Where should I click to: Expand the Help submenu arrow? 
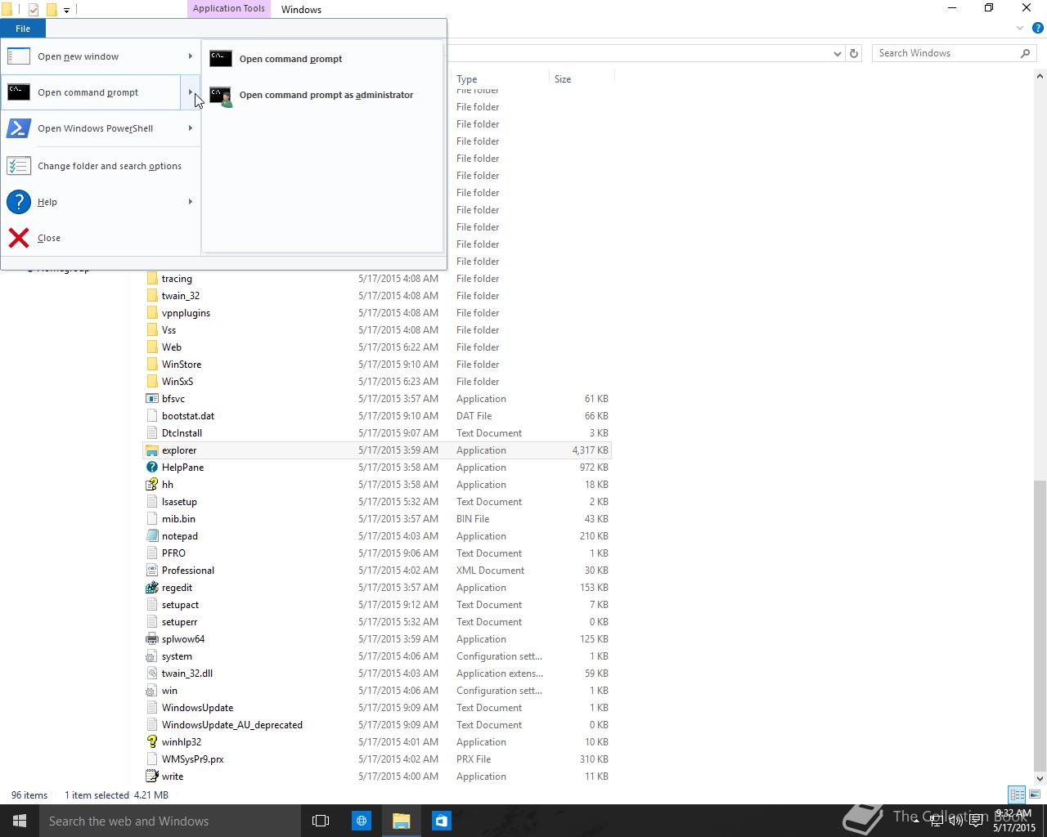(x=191, y=202)
